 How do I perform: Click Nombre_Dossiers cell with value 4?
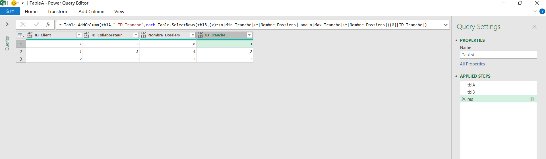tap(168, 51)
